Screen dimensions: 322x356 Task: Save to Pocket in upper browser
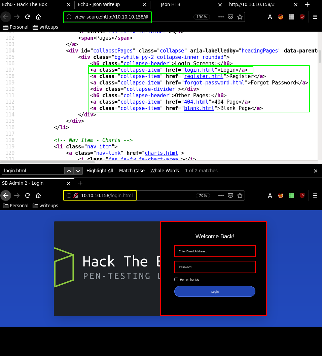click(x=230, y=17)
